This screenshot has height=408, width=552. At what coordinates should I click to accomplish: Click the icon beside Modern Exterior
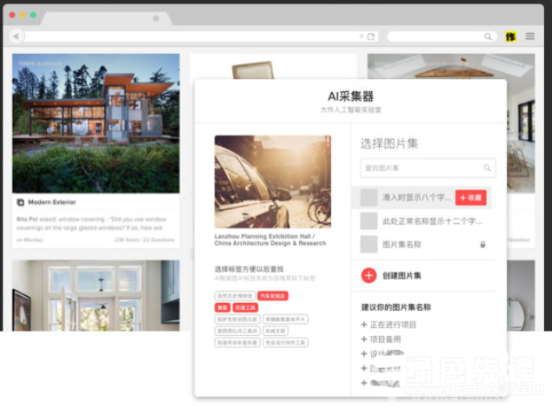(20, 202)
